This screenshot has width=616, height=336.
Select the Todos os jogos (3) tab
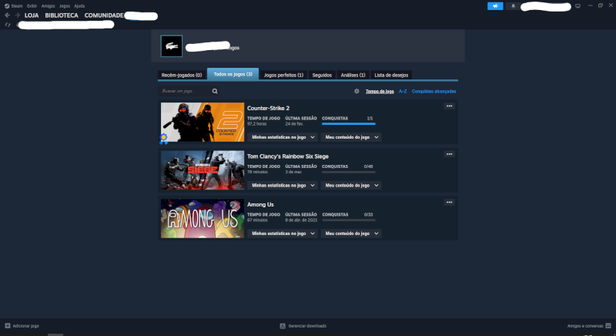click(233, 74)
